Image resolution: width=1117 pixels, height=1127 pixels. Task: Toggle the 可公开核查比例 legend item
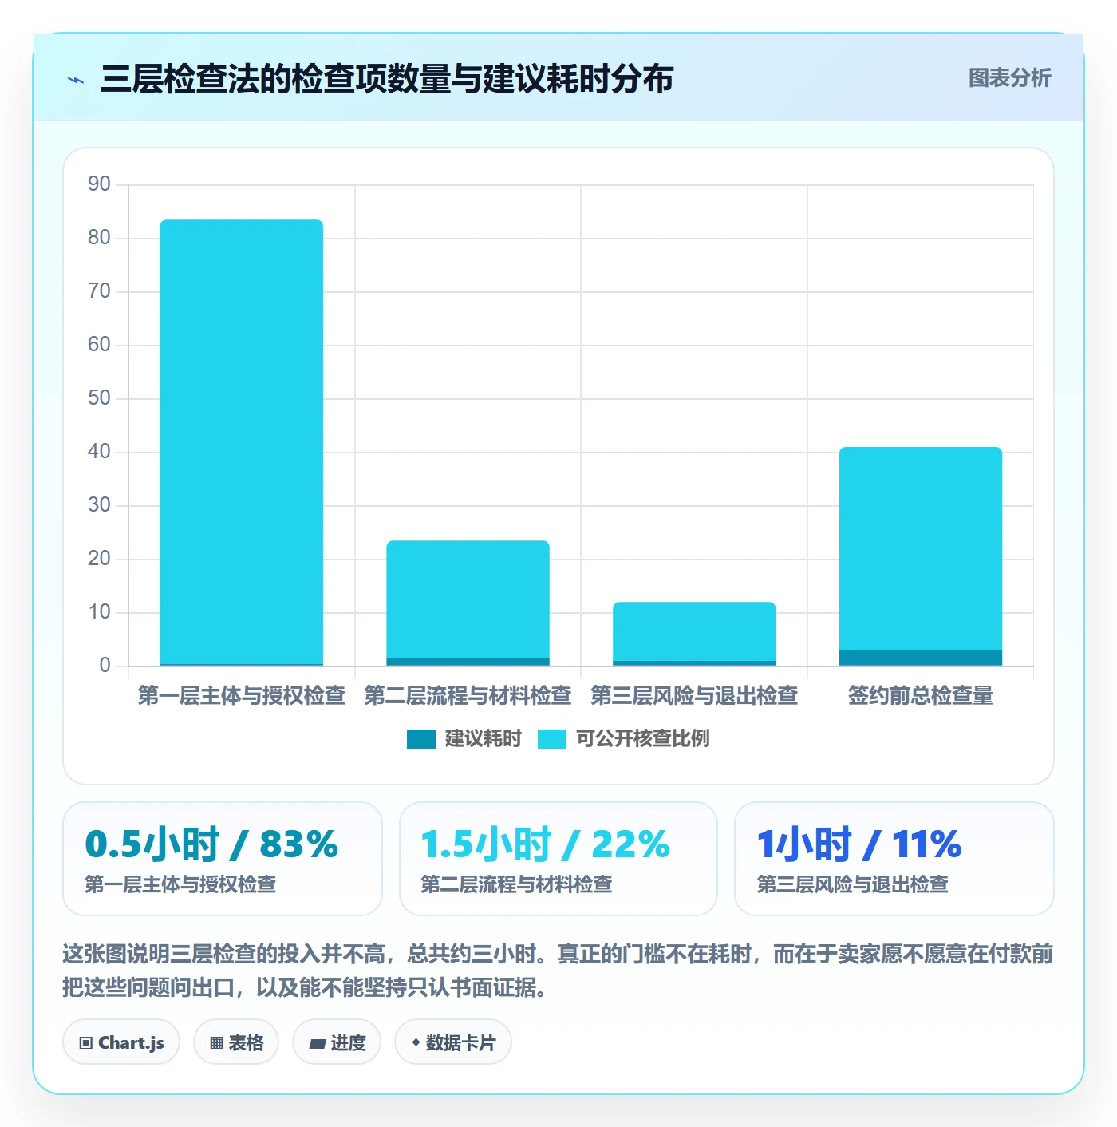tap(623, 739)
